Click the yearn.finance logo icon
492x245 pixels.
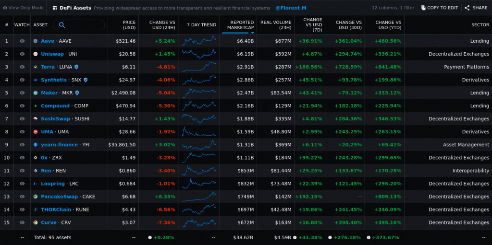(36, 145)
